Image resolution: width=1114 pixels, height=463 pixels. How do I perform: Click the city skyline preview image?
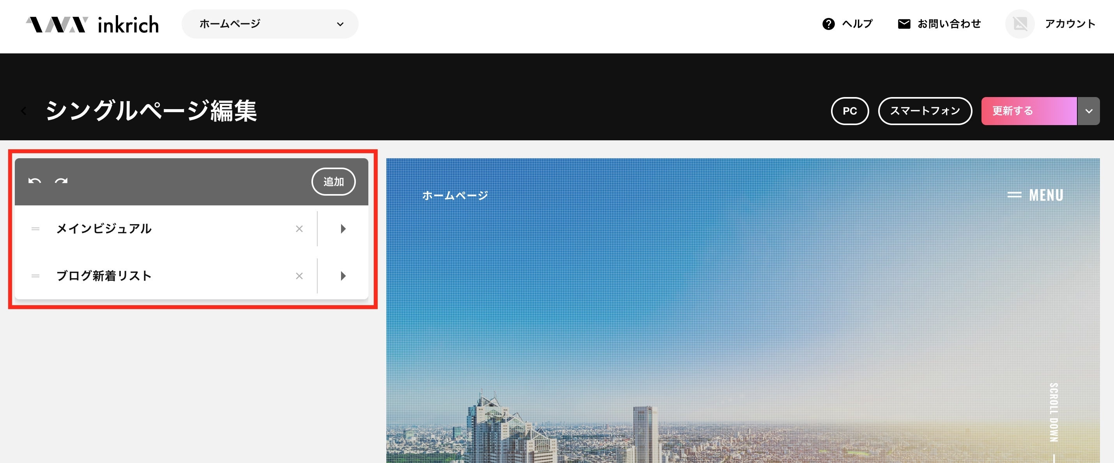coord(743,310)
